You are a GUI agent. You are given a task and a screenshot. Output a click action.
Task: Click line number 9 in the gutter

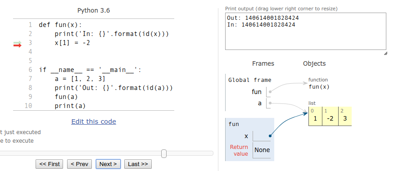30,97
